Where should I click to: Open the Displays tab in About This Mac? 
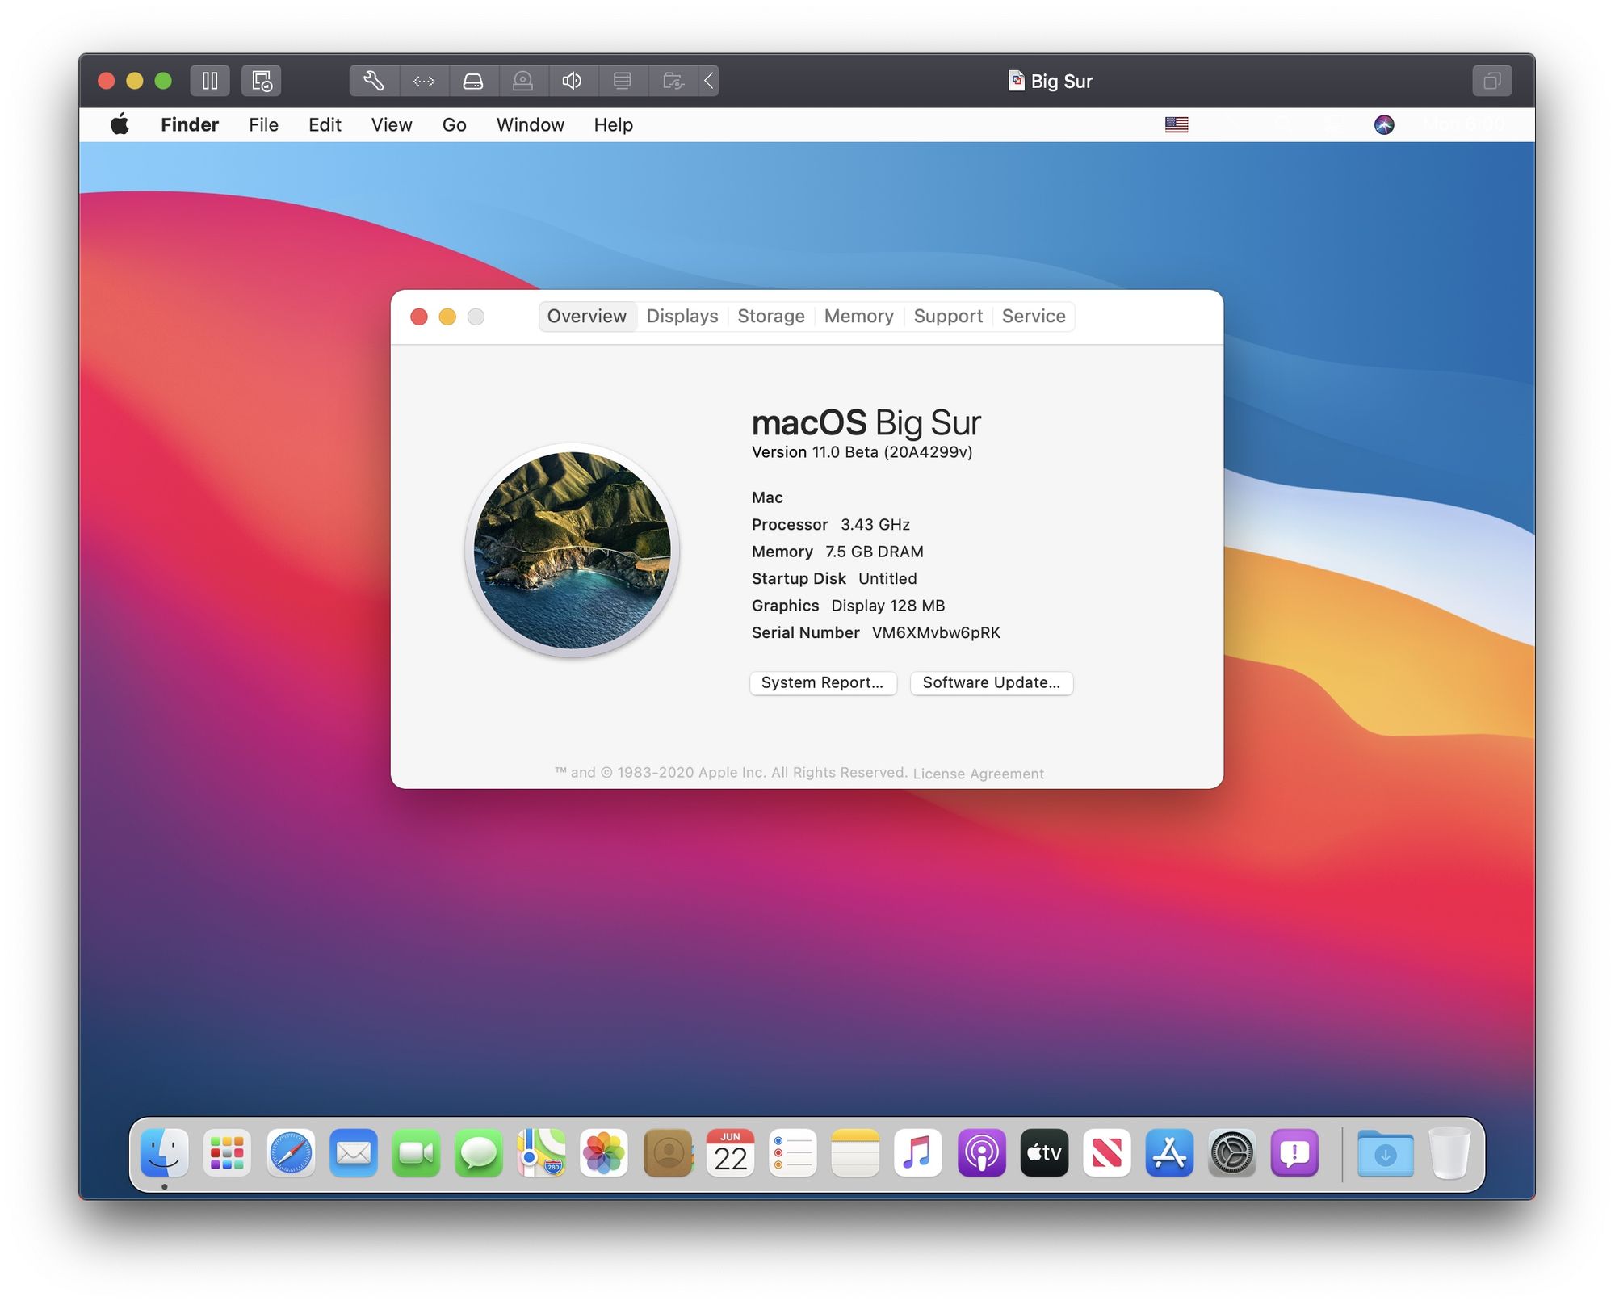click(x=679, y=316)
